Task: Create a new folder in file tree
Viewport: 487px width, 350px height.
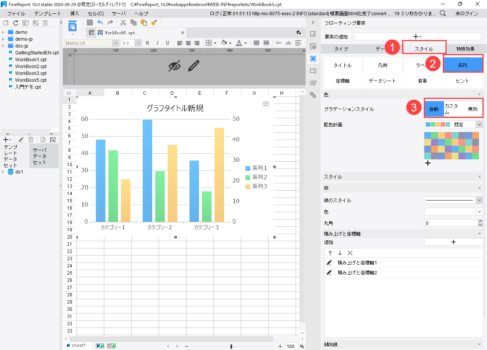Action: (x=6, y=23)
